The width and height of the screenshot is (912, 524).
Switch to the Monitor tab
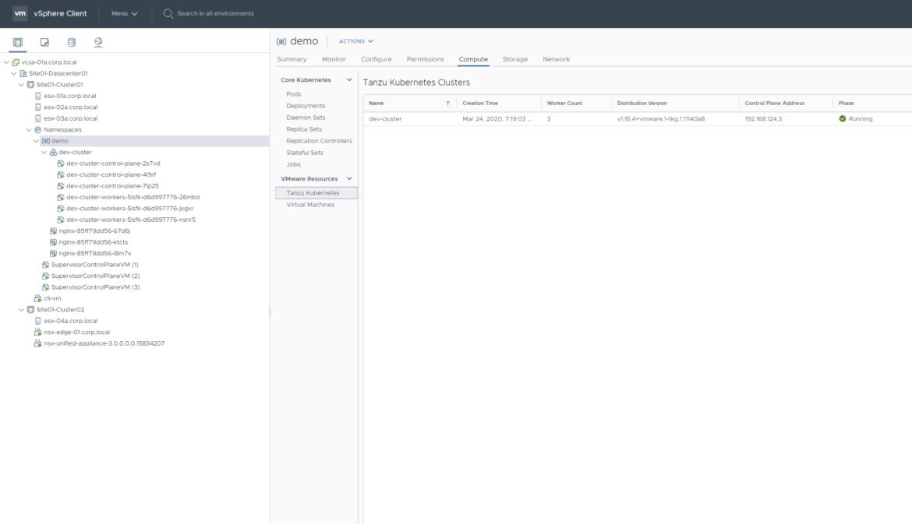click(334, 59)
